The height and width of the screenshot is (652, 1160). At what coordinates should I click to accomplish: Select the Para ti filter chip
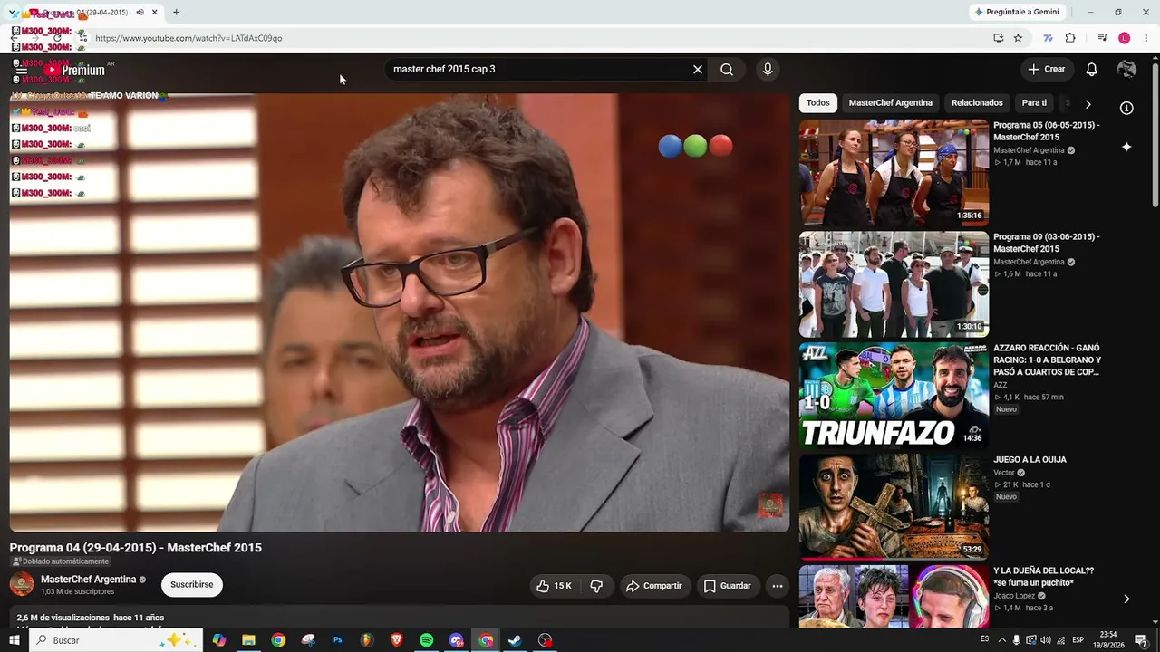pos(1034,103)
